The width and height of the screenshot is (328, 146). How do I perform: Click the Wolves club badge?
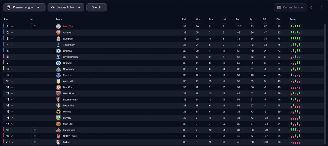point(58,112)
